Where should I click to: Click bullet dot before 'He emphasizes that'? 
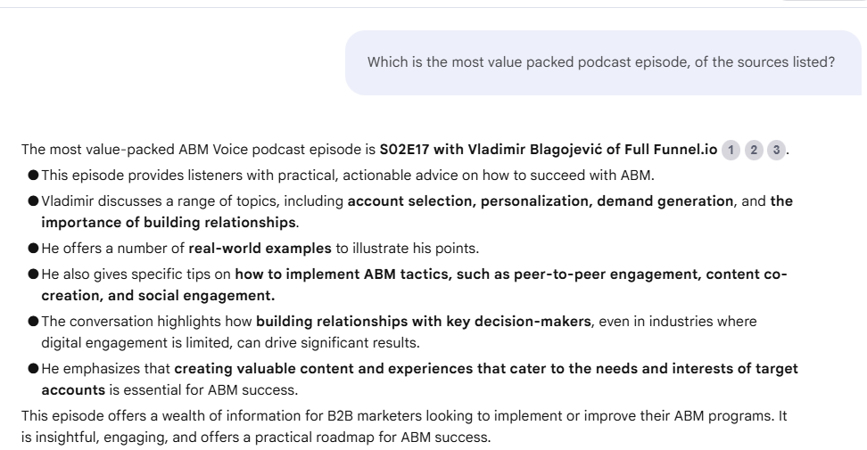(33, 368)
